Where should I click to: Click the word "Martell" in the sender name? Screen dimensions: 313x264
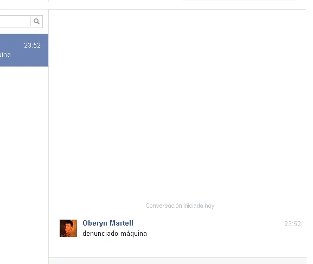[x=122, y=223]
